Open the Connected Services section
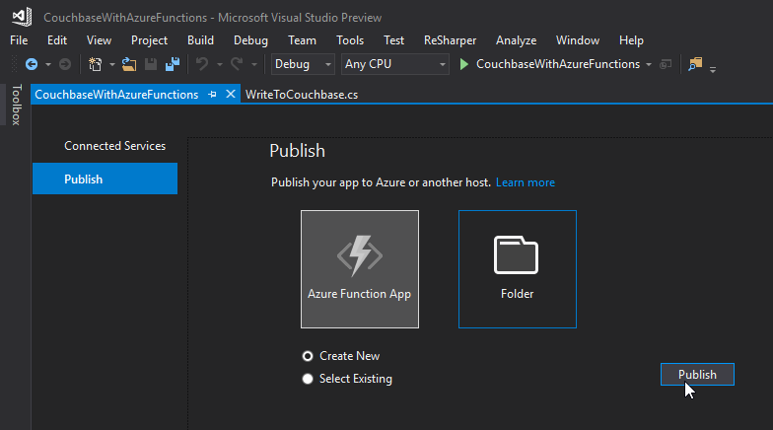 [x=114, y=146]
